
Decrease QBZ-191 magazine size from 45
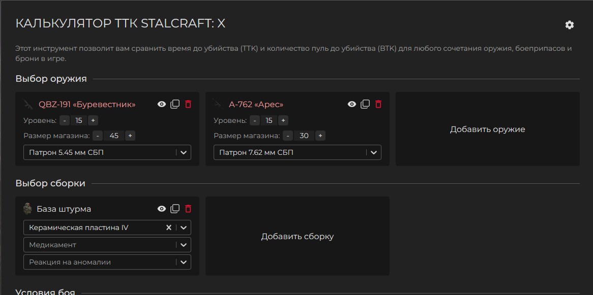coord(98,136)
